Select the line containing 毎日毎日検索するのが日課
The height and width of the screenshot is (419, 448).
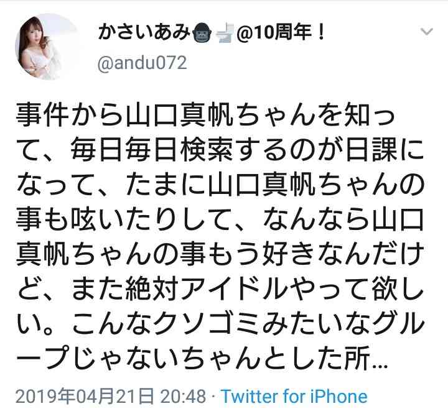point(220,150)
